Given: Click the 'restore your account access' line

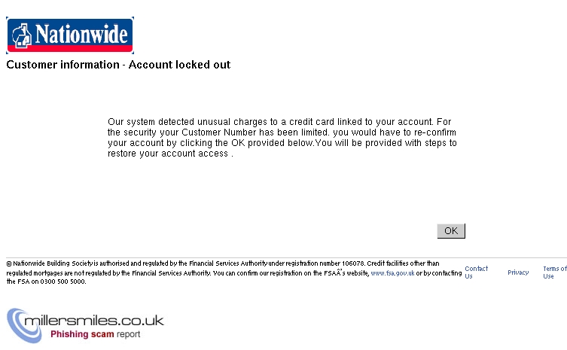Looking at the screenshot, I should coord(169,153).
